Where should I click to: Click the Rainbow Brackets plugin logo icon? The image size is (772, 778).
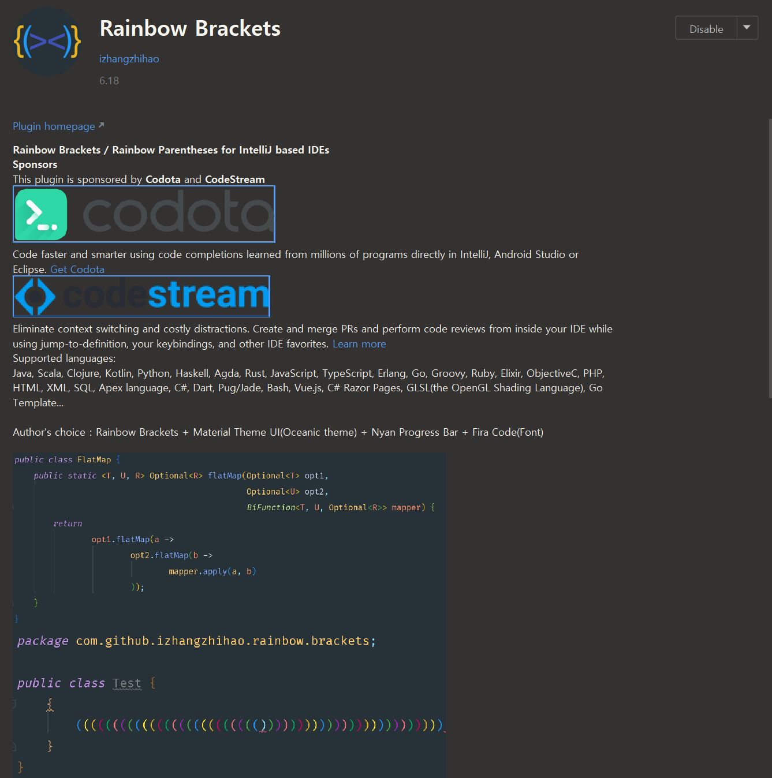tap(47, 42)
